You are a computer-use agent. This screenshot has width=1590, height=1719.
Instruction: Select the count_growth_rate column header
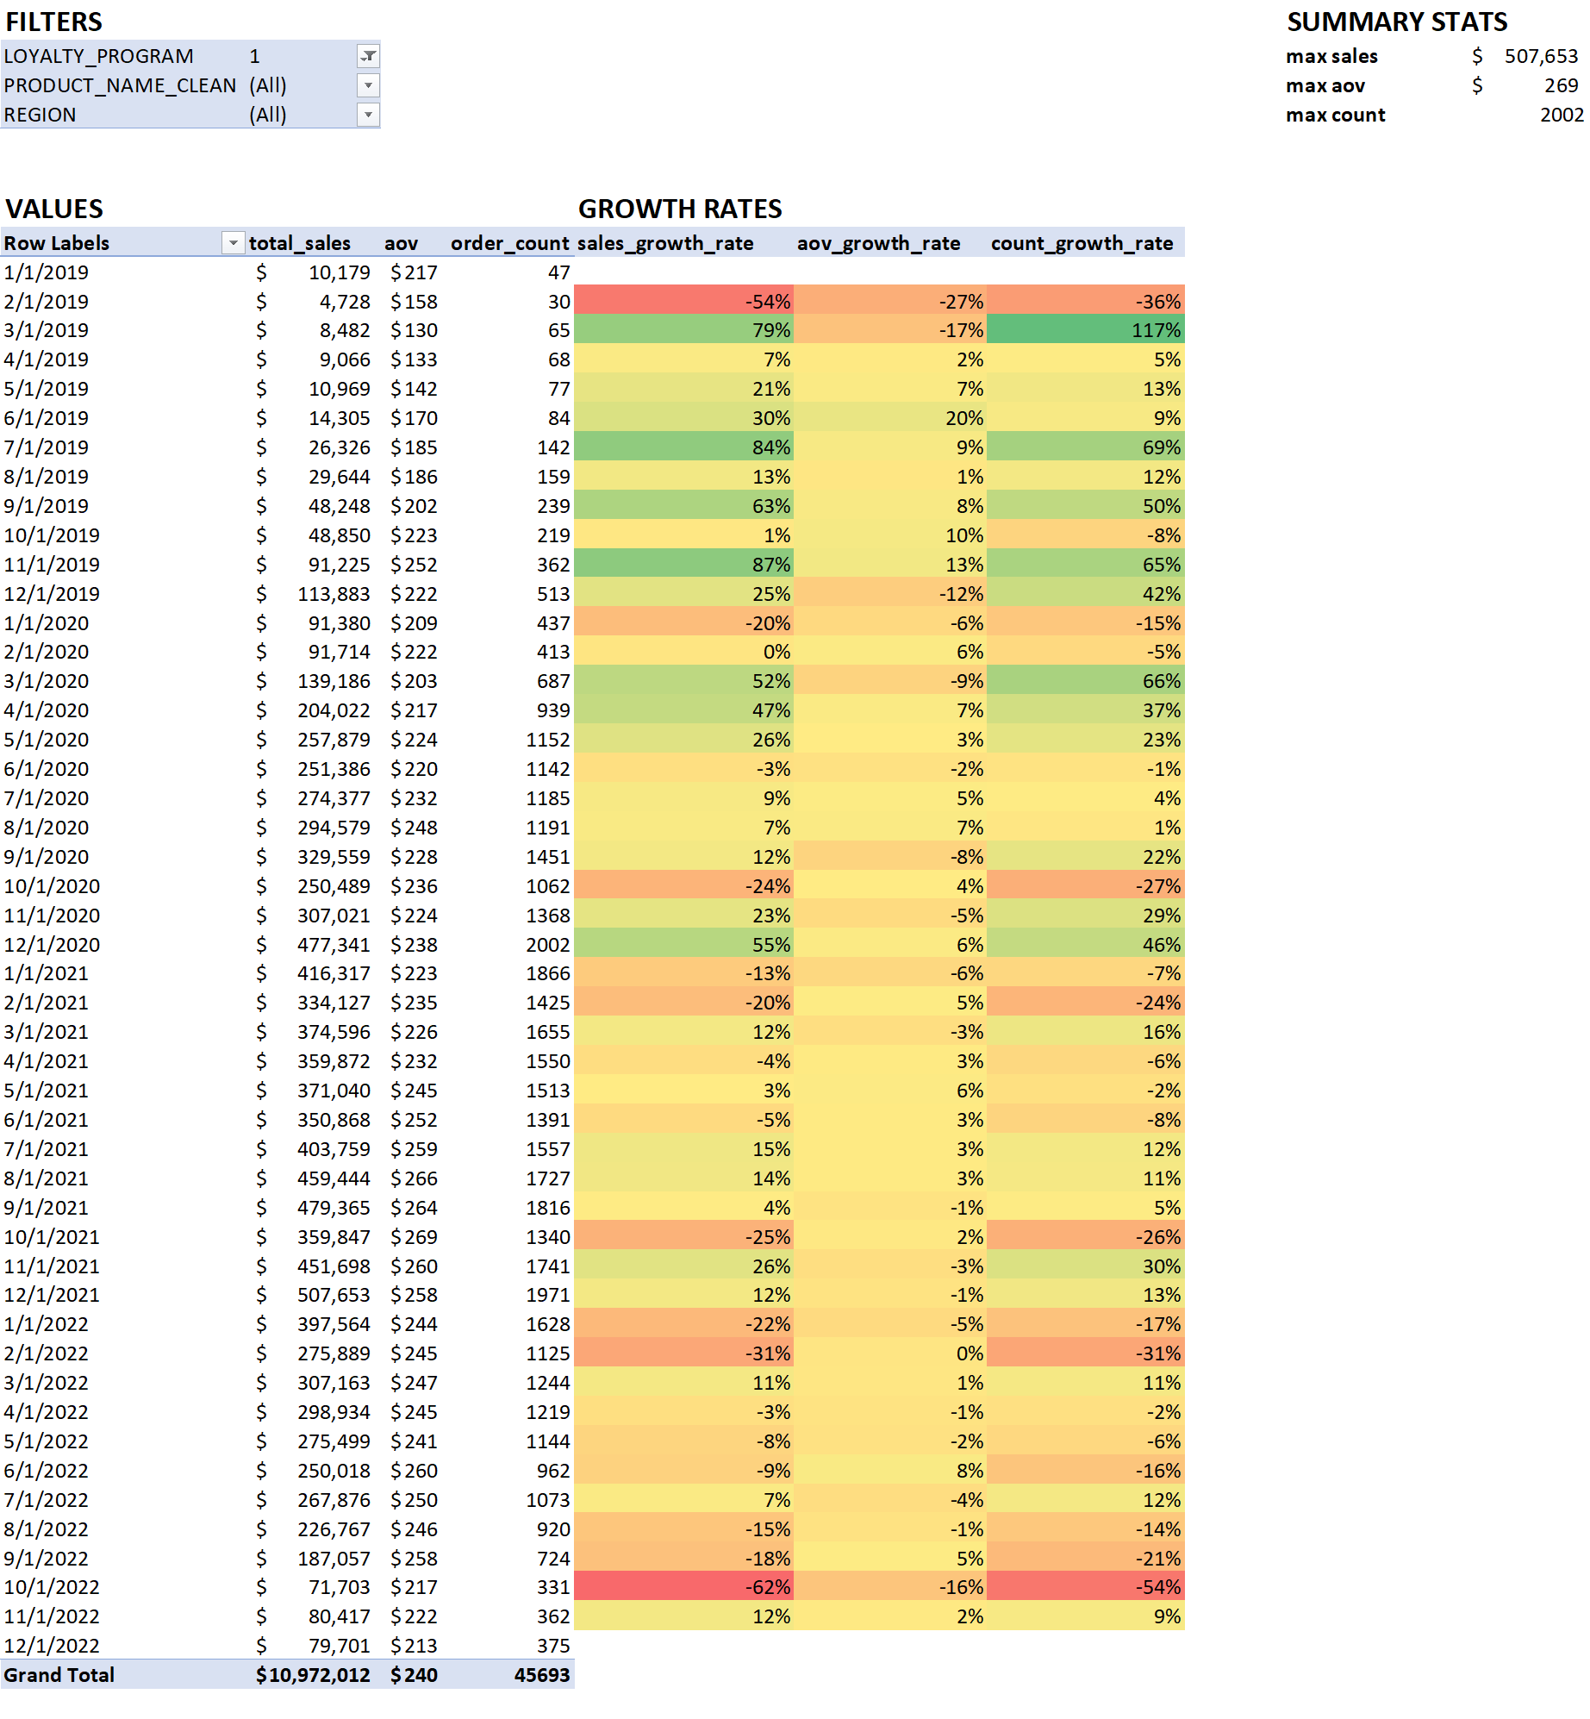(1082, 243)
